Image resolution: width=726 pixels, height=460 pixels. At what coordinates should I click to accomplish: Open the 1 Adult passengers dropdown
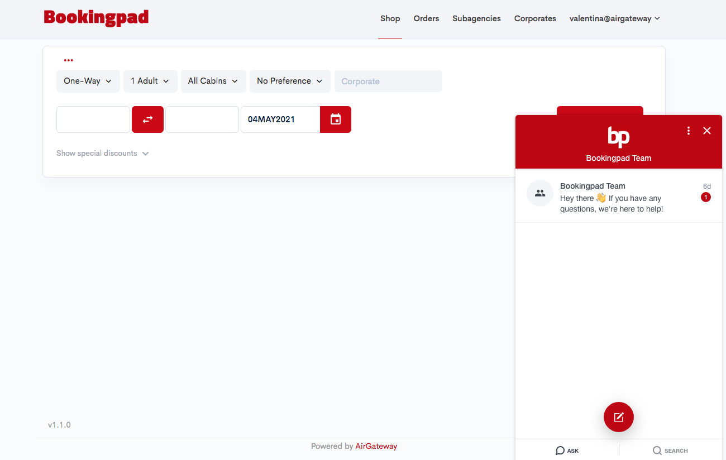click(150, 81)
